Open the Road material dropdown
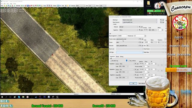This screenshot has height=108, width=192. [x=140, y=22]
